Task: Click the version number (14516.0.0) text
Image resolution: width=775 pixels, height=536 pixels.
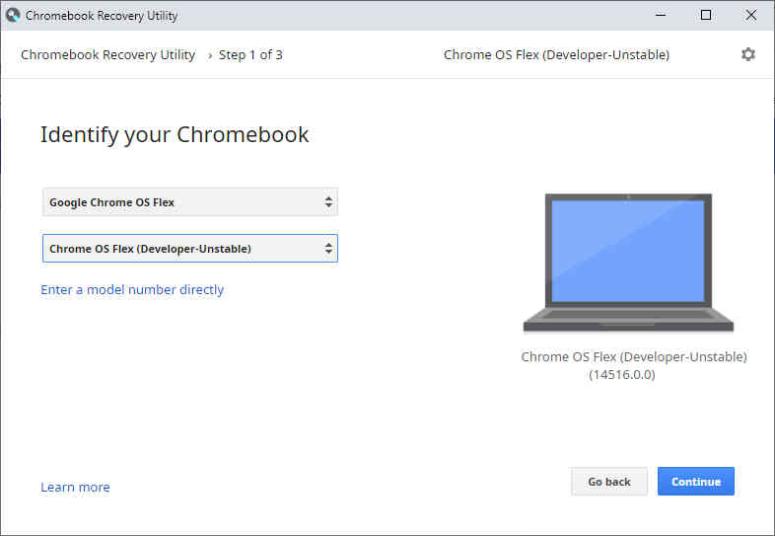Action: (622, 375)
